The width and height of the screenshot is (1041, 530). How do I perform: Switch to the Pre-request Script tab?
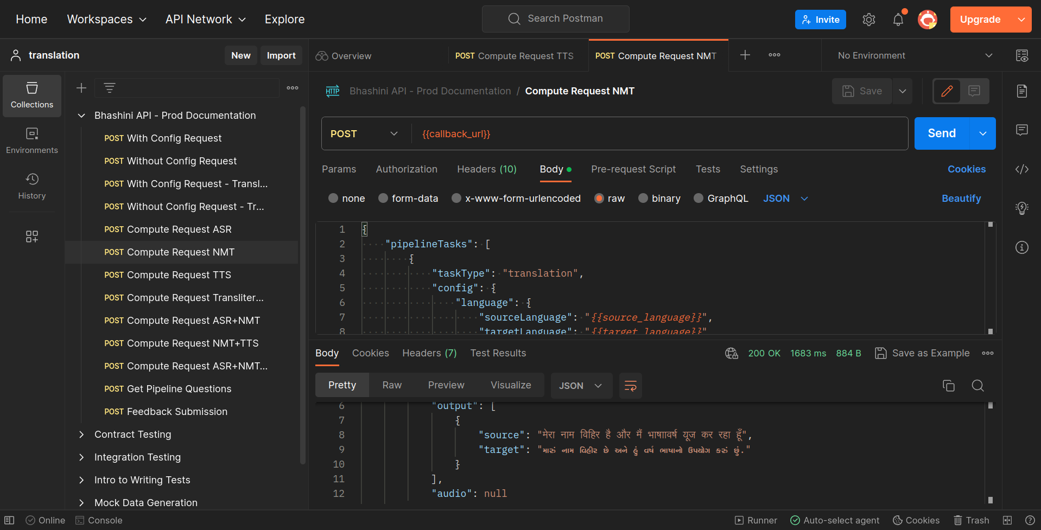(x=633, y=169)
